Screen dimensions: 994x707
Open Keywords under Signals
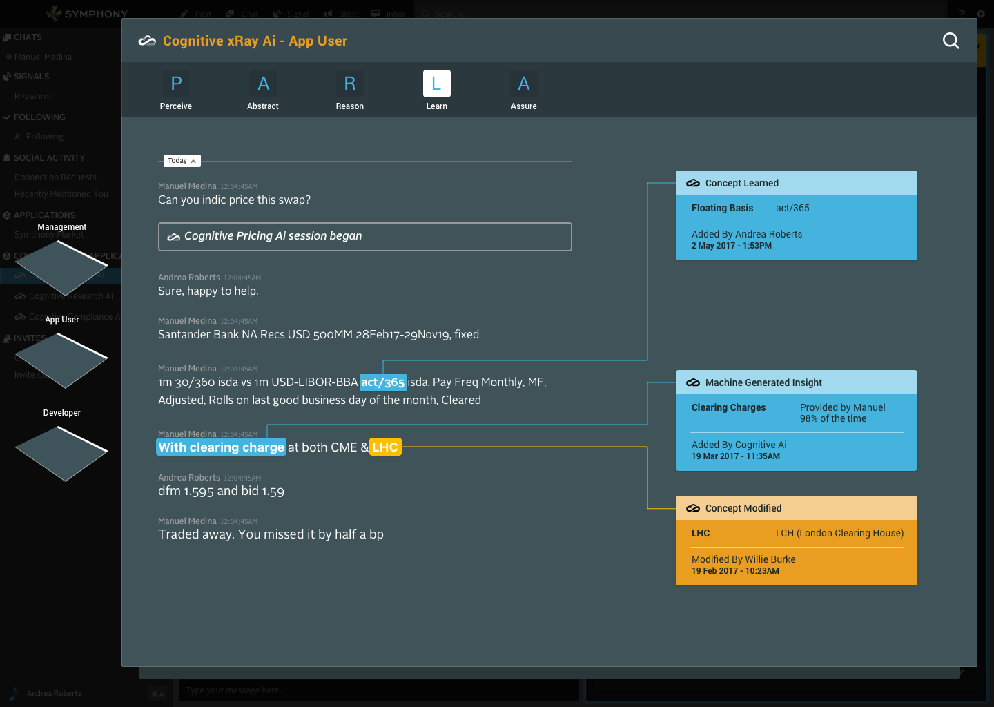tap(33, 97)
